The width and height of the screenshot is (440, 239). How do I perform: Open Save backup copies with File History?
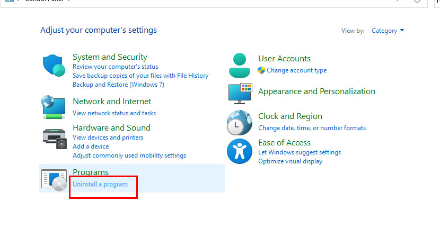[x=140, y=76]
